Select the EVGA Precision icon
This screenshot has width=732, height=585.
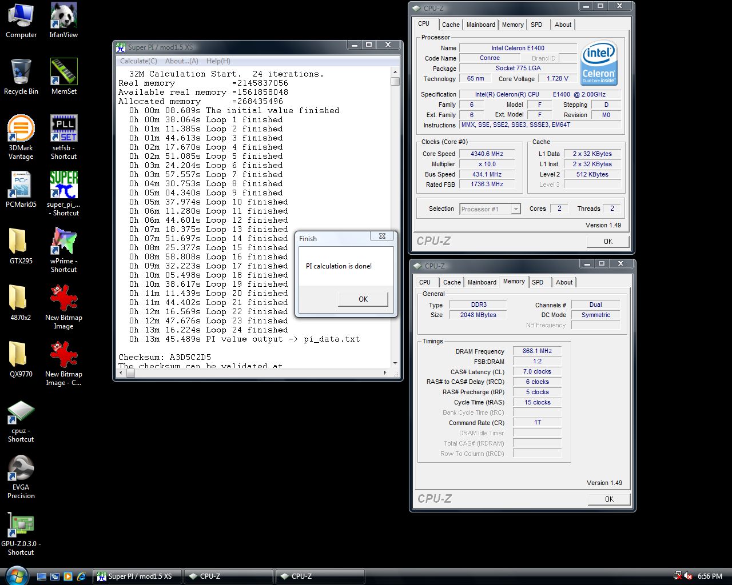(21, 478)
